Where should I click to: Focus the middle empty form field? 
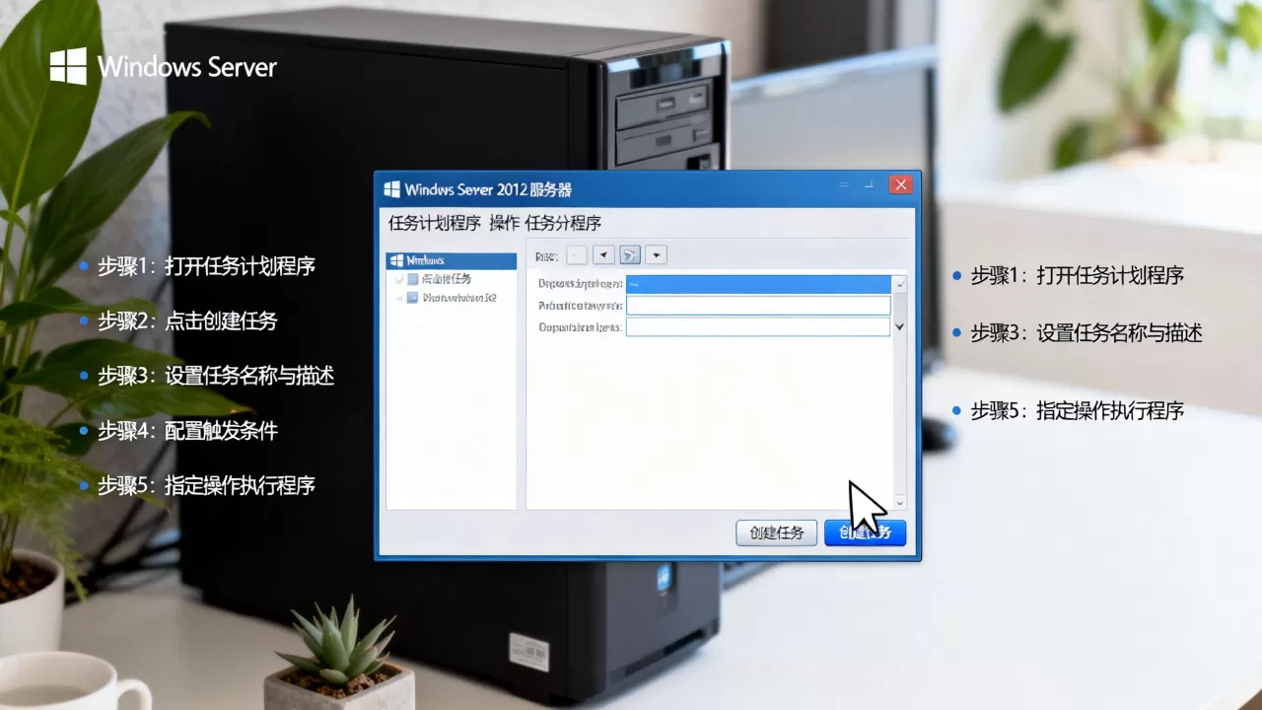(x=758, y=306)
